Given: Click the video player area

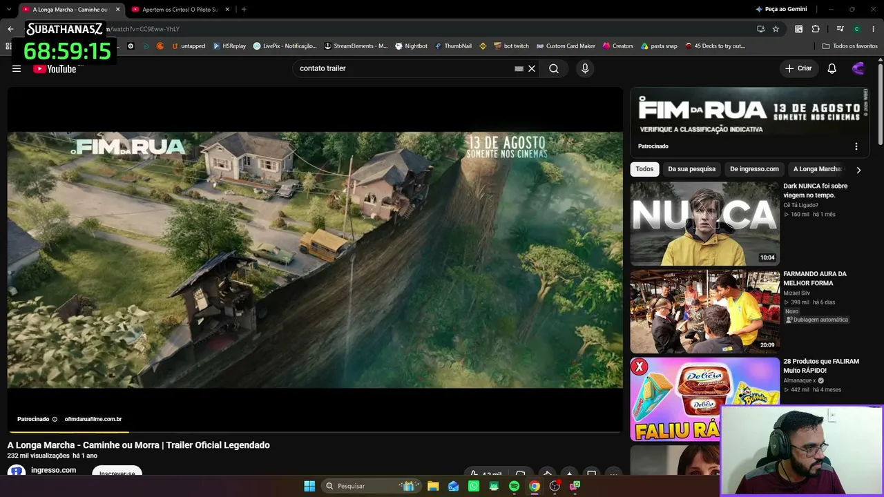Looking at the screenshot, I should pyautogui.click(x=315, y=260).
